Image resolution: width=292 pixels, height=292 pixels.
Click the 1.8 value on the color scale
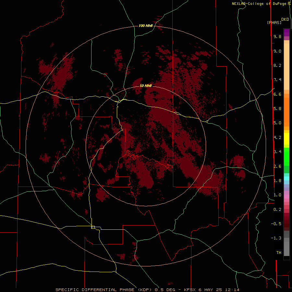277,181
